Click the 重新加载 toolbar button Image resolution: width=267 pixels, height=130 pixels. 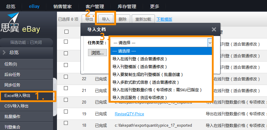click(143, 19)
